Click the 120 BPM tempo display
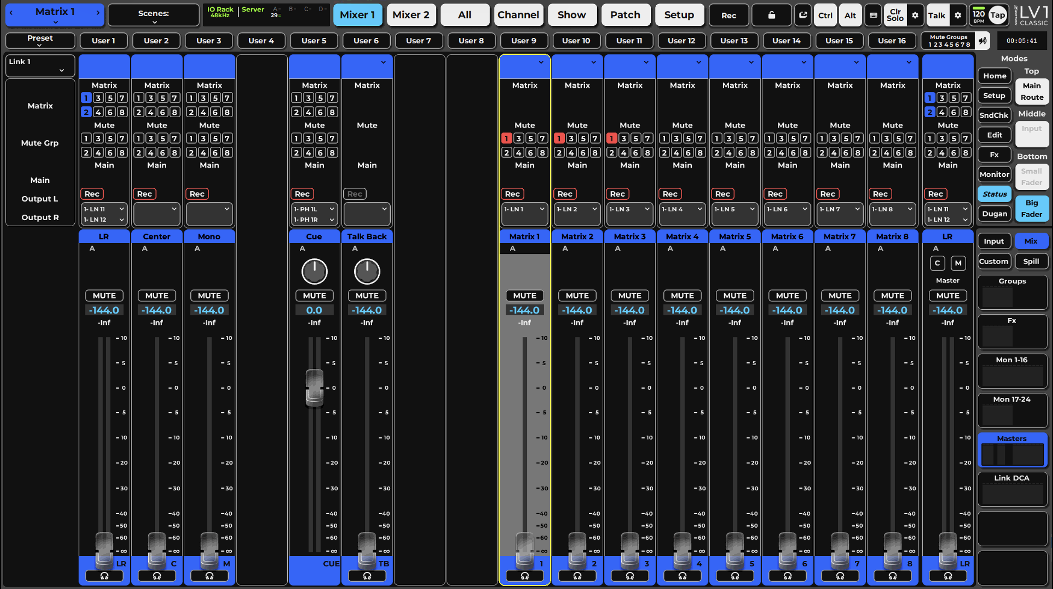This screenshot has width=1053, height=589. coord(978,15)
